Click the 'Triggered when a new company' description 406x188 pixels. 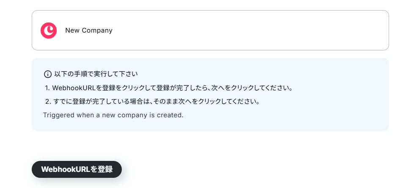tap(113, 115)
